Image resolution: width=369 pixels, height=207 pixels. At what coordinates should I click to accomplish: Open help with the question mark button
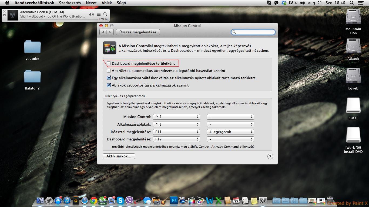(270, 157)
